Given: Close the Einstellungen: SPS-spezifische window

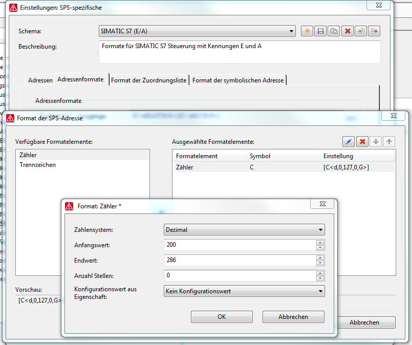Looking at the screenshot, I should click(x=379, y=5).
